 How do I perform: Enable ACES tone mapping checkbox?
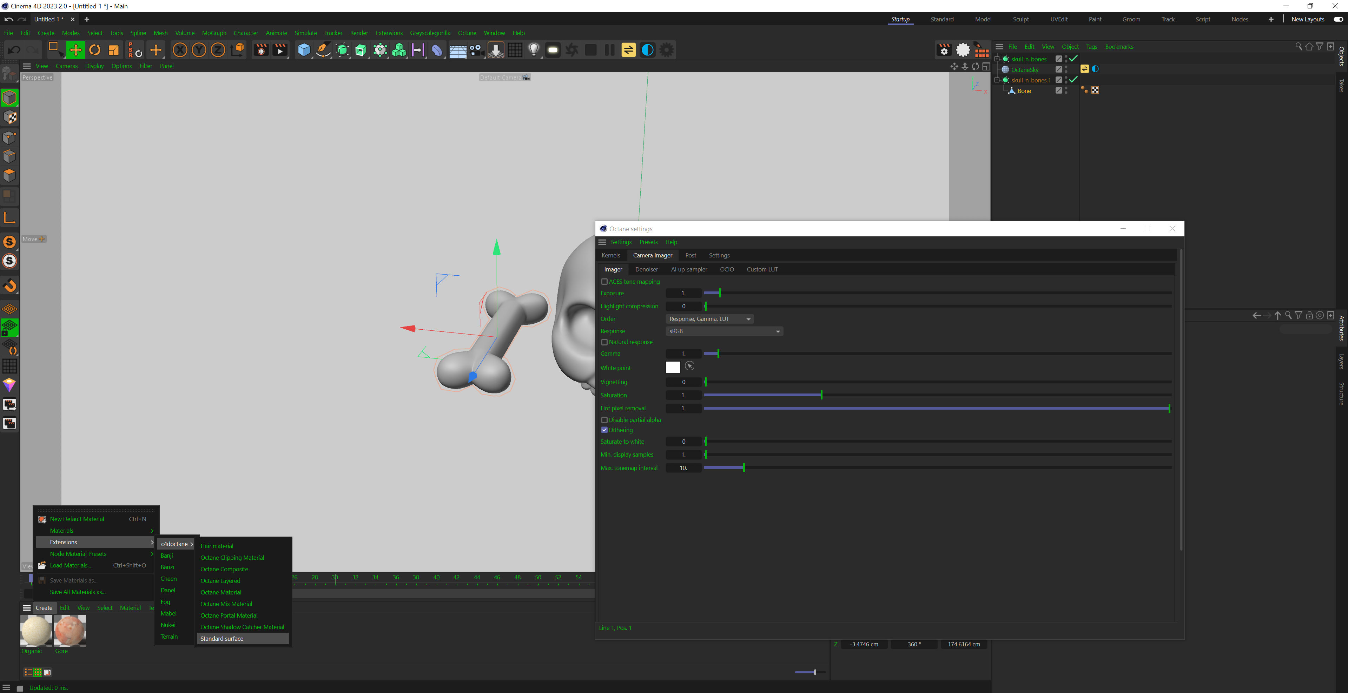[x=604, y=282]
